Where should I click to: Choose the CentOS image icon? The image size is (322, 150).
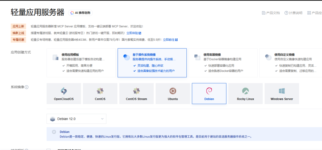pos(100,91)
